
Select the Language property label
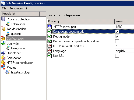59,51
